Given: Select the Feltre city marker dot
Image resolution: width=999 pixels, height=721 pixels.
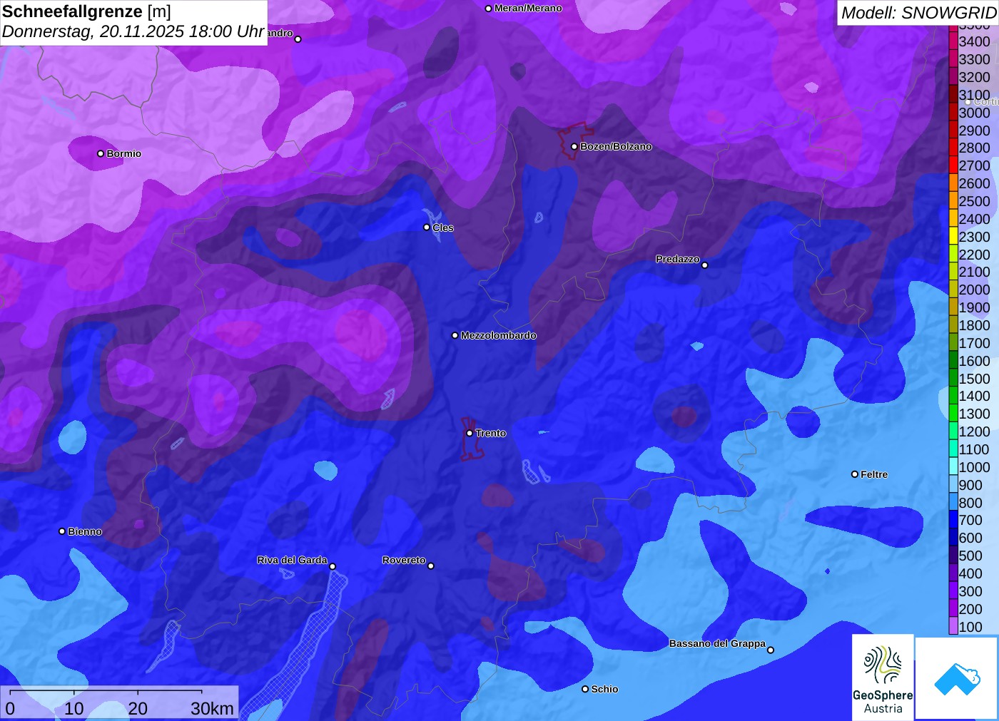Looking at the screenshot, I should coord(855,474).
